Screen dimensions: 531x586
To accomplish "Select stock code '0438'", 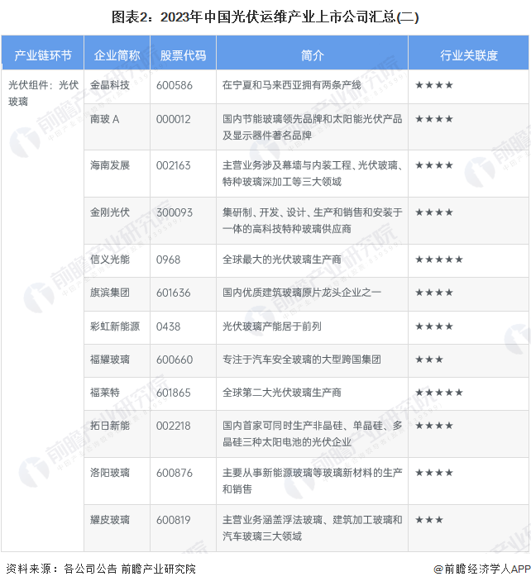I will (x=168, y=326).
